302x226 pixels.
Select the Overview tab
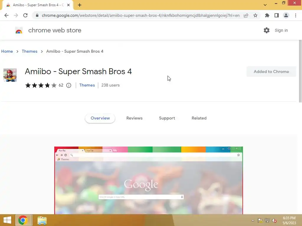100,118
